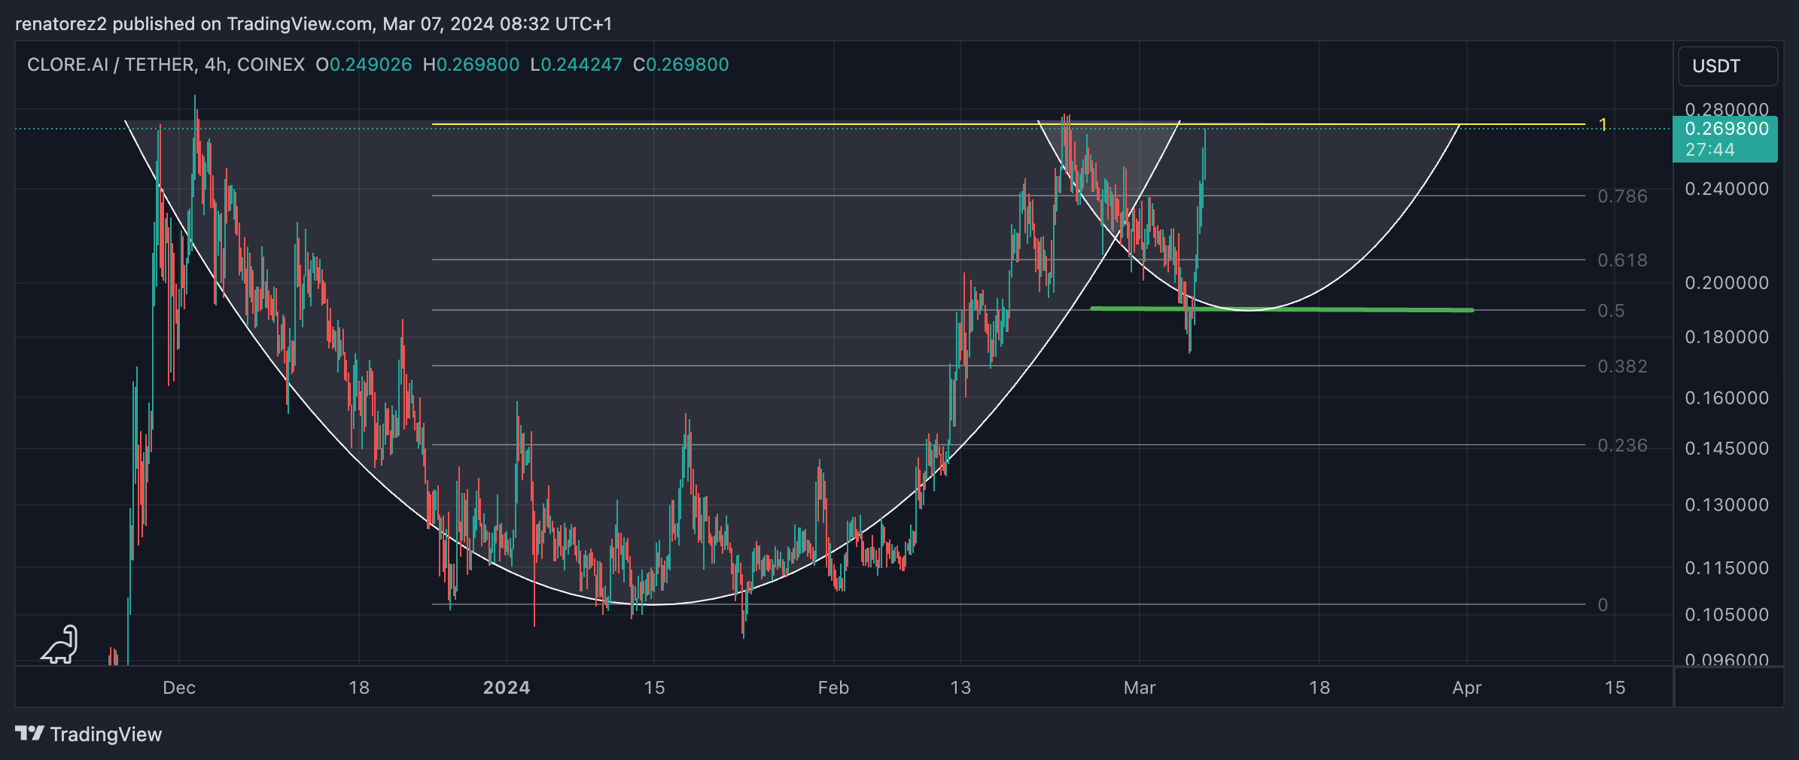Click the USDT currency box
1799x760 pixels.
click(1727, 66)
